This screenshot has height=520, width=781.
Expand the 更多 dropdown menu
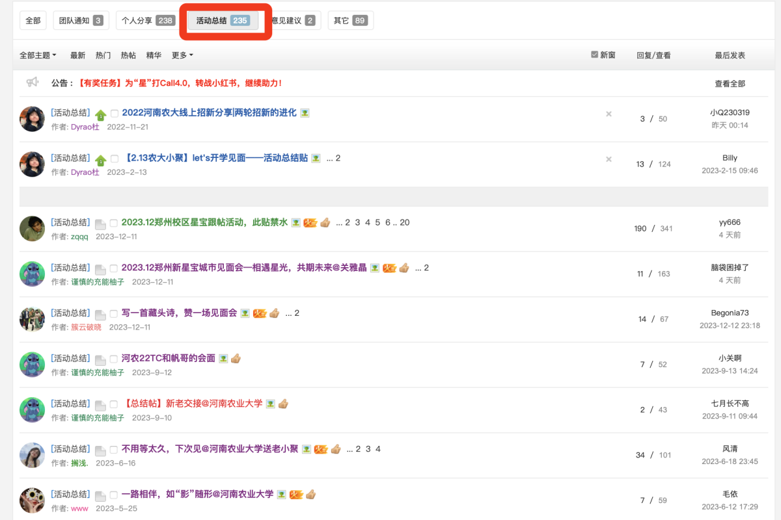[x=182, y=55]
